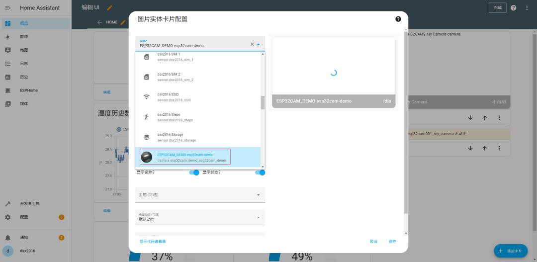Click 保存 (Save) in the dialog
Viewport: 537px width, 262px height.
click(x=392, y=242)
